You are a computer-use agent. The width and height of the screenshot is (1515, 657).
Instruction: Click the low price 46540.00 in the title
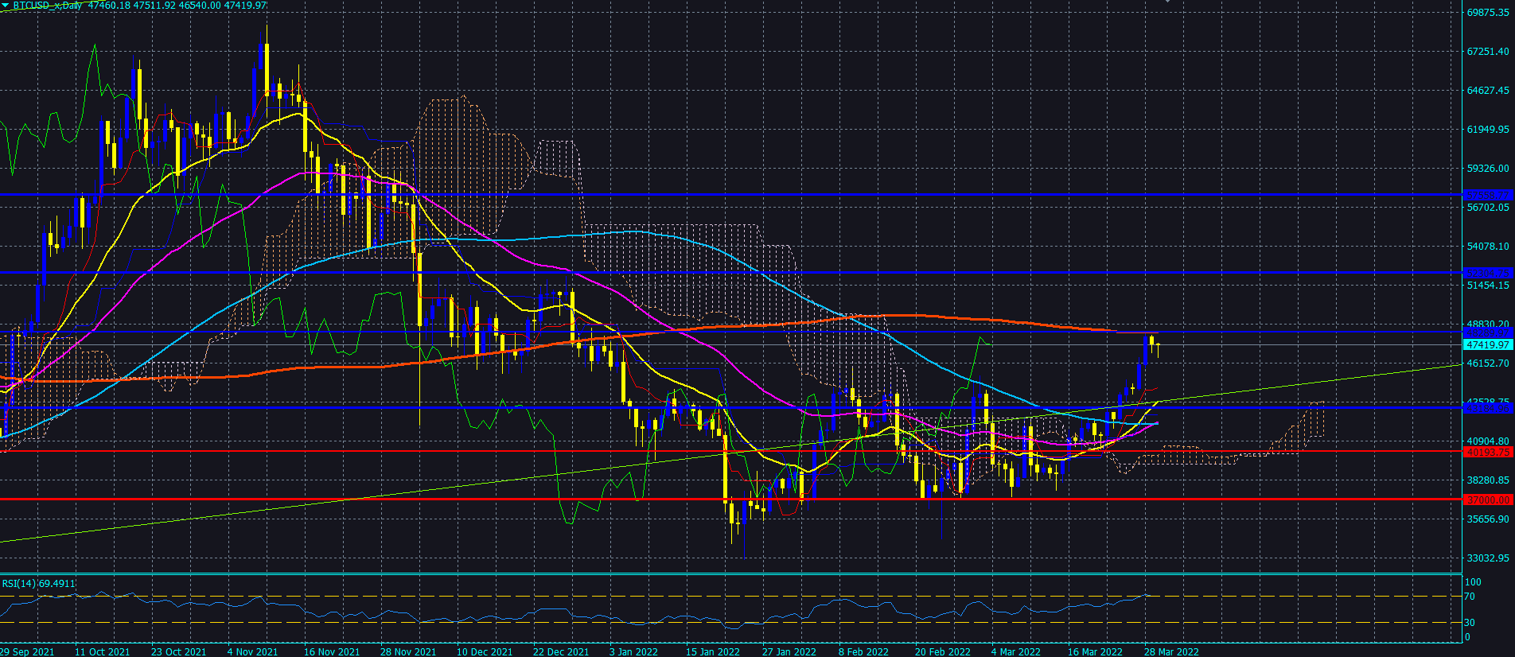click(200, 6)
